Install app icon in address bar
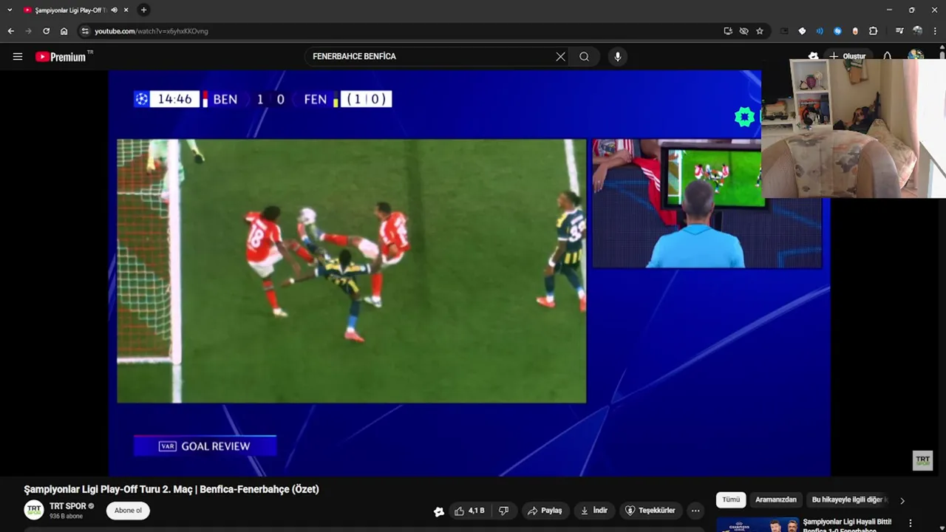The width and height of the screenshot is (946, 532). pyautogui.click(x=728, y=31)
